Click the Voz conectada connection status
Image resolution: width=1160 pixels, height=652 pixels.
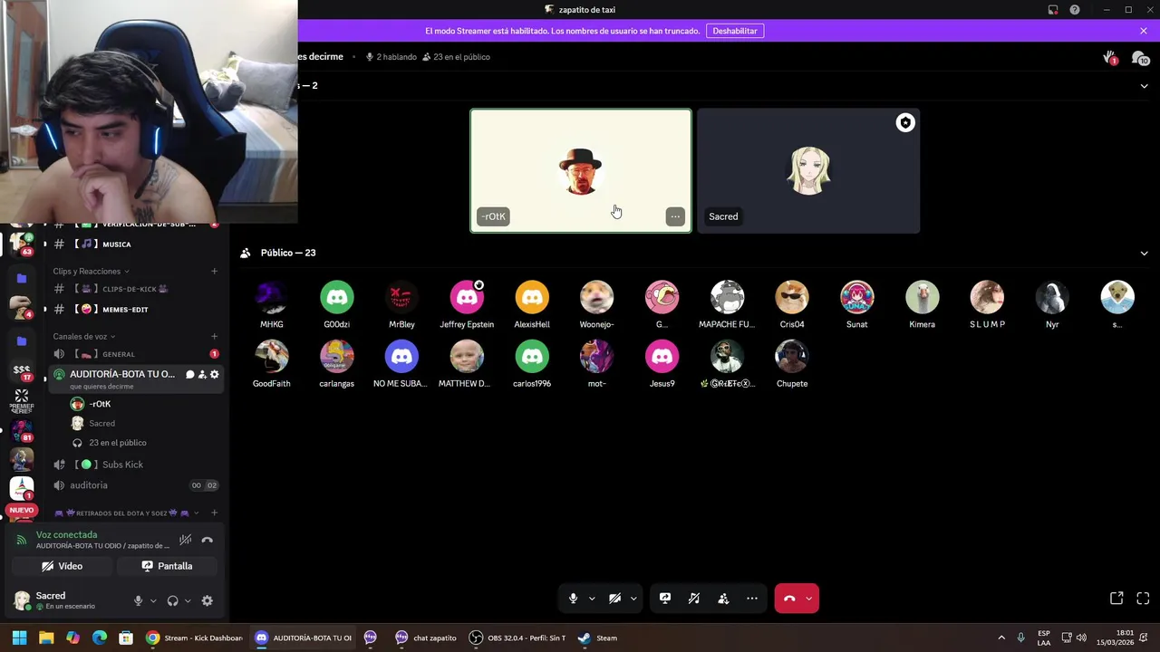click(x=66, y=535)
